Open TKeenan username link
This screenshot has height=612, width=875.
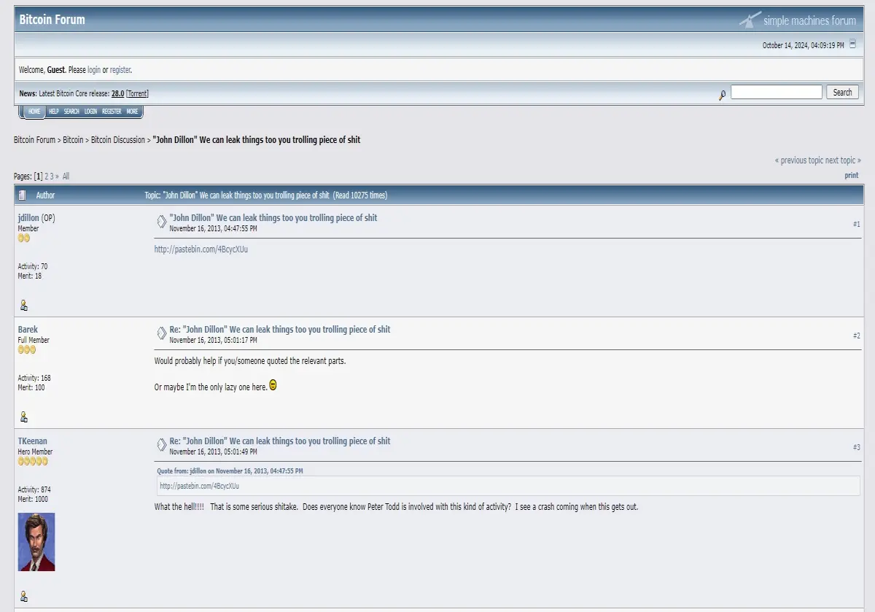32,441
